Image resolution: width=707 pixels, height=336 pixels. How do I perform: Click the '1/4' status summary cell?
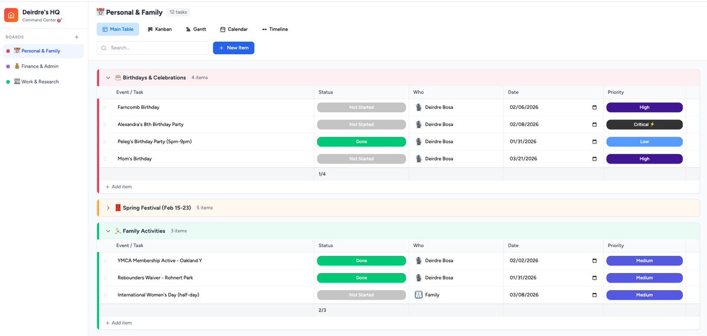click(x=361, y=174)
